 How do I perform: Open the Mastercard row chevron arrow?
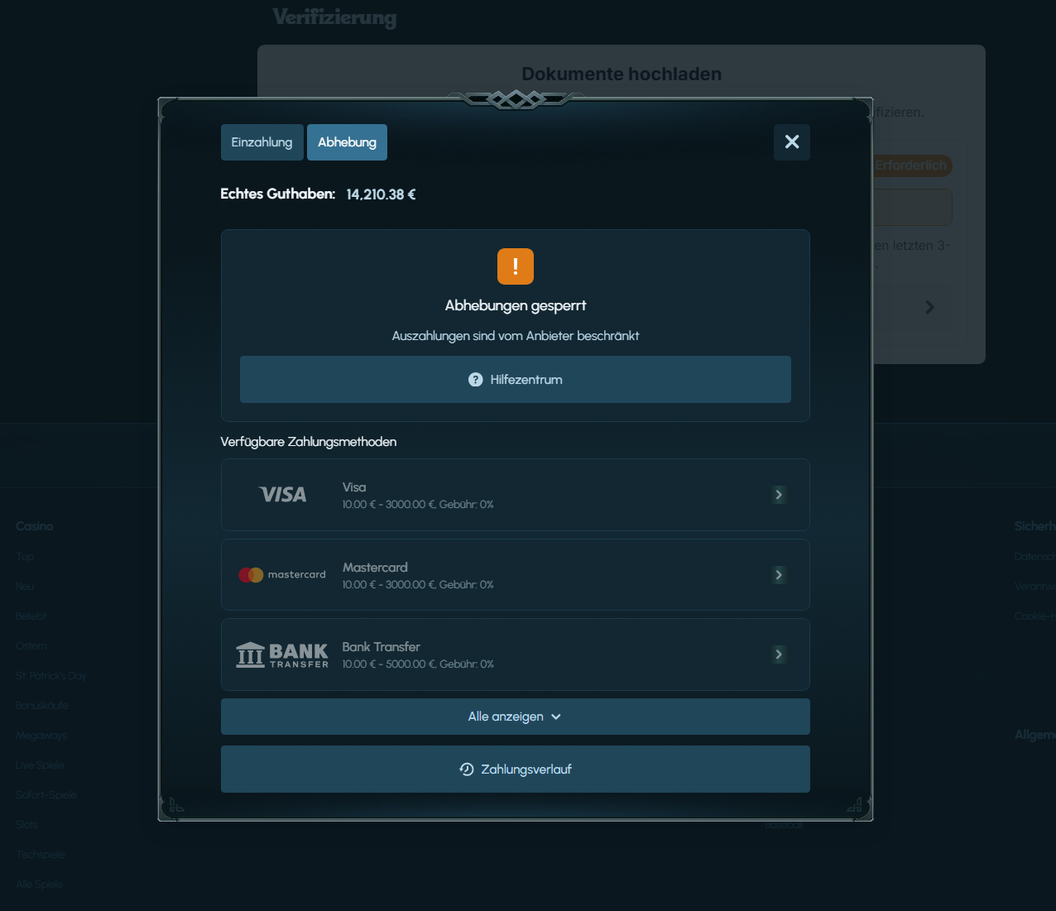click(x=779, y=575)
